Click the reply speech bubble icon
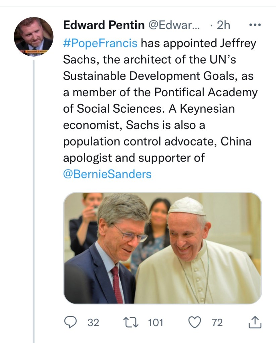 (x=70, y=322)
